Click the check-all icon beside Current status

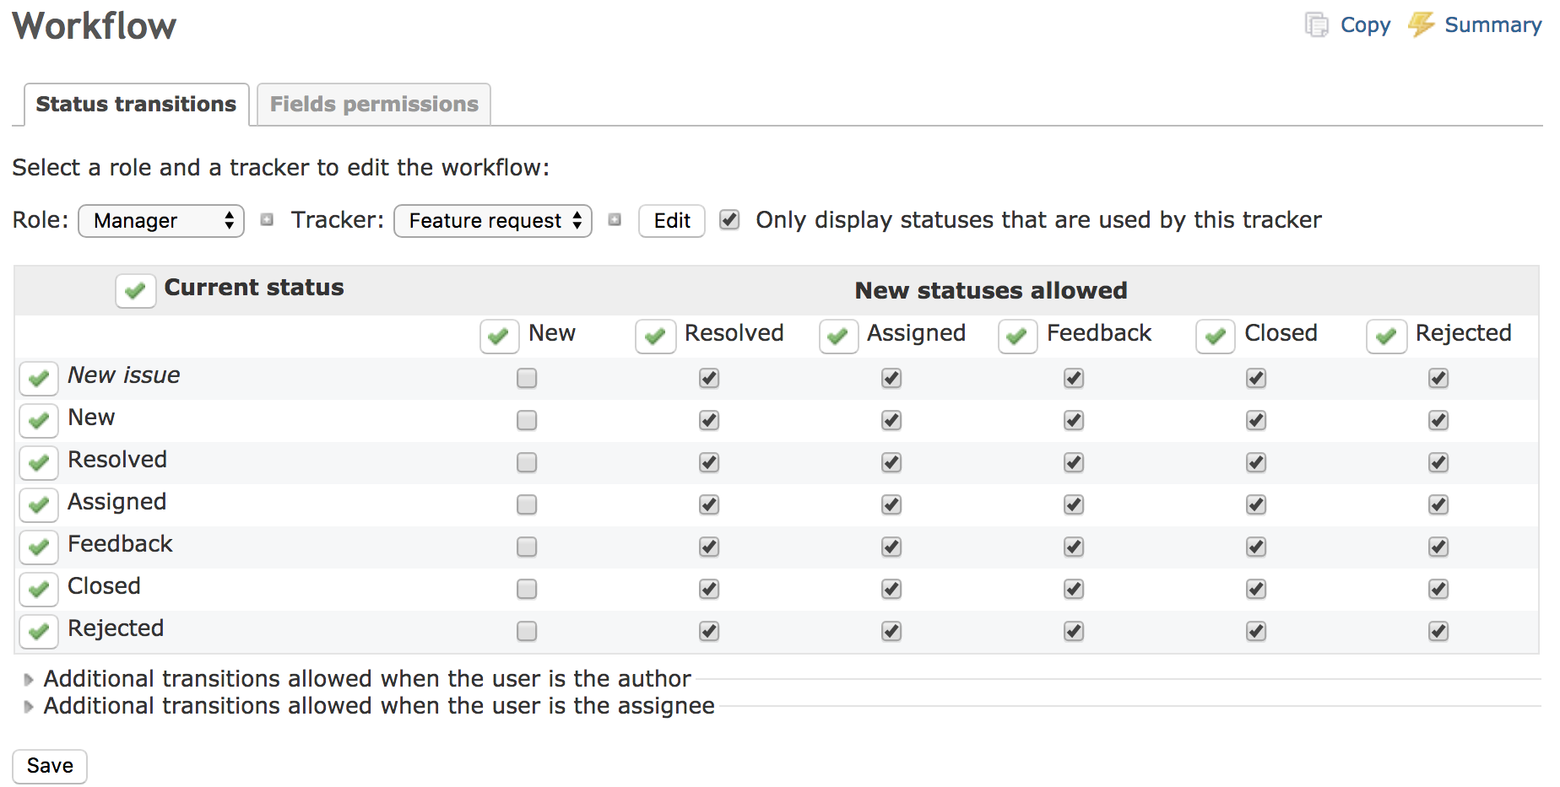pos(135,291)
